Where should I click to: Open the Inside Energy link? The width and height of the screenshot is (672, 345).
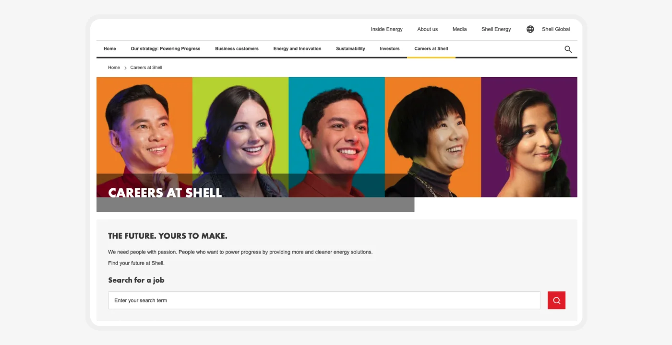[x=386, y=29]
